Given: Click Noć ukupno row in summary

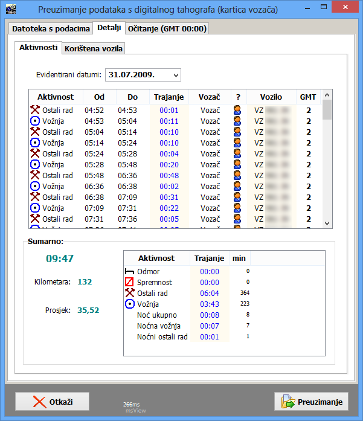Looking at the screenshot, I should 187,315.
